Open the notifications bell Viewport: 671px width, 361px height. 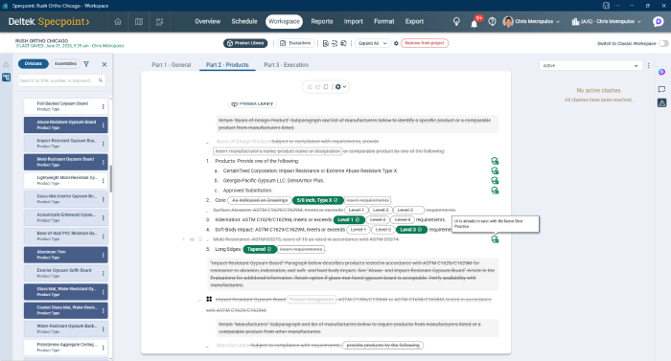(x=474, y=23)
